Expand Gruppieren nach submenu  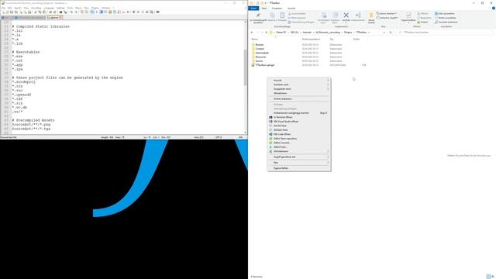(298, 89)
